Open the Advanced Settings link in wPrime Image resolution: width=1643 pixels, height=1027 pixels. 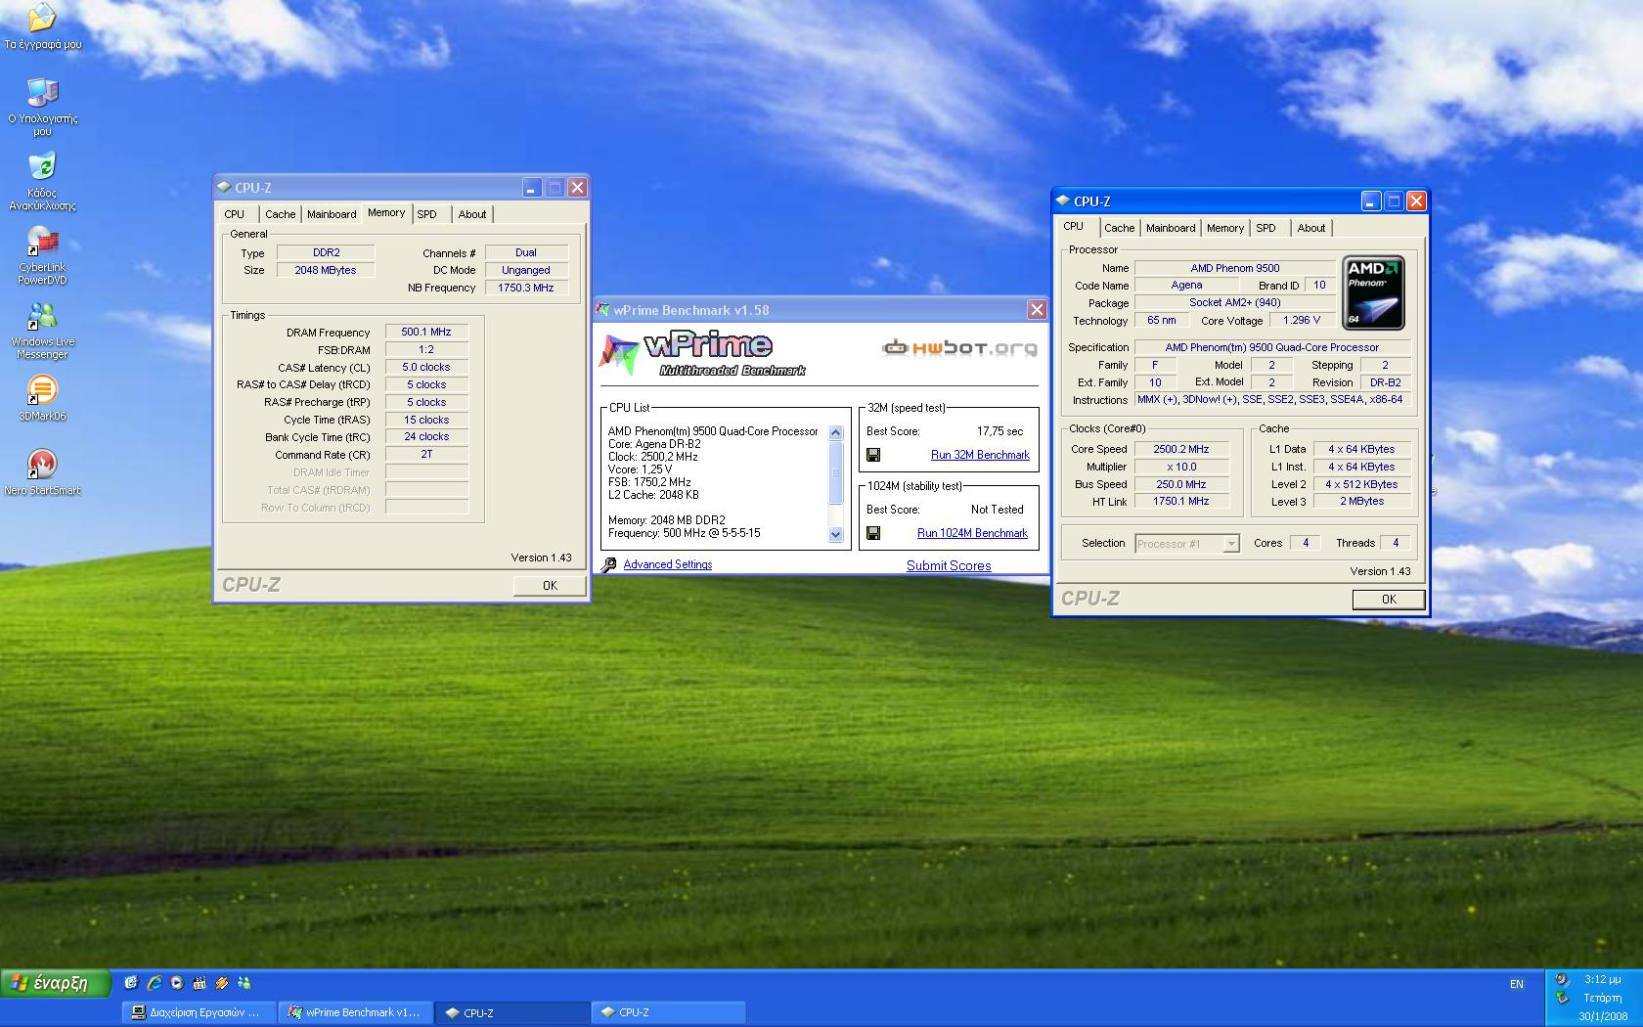(668, 564)
